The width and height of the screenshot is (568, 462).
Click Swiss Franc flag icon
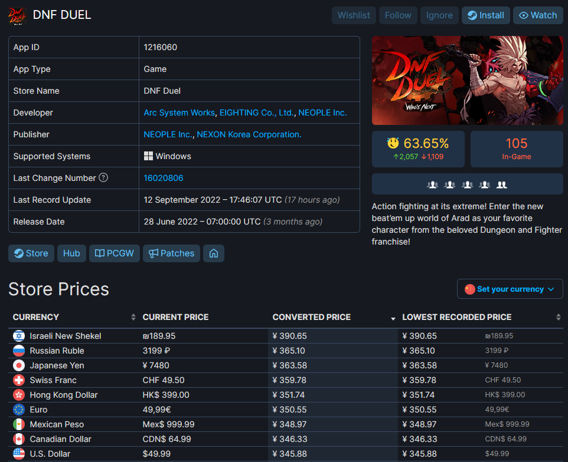19,380
